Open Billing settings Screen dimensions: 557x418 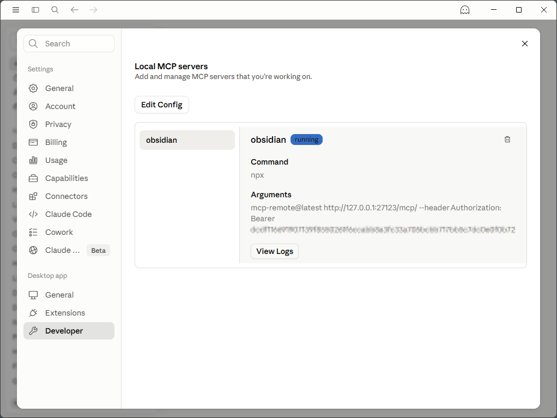[x=69, y=142]
